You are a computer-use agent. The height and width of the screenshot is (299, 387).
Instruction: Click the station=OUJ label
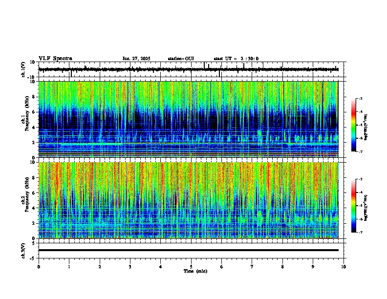[x=181, y=59]
